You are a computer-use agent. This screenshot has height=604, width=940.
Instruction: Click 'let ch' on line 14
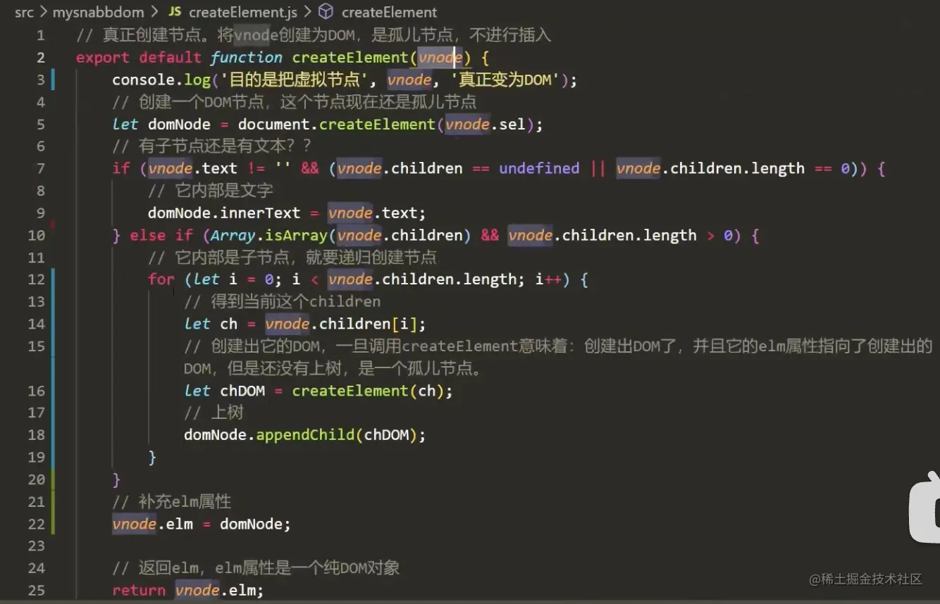point(211,324)
